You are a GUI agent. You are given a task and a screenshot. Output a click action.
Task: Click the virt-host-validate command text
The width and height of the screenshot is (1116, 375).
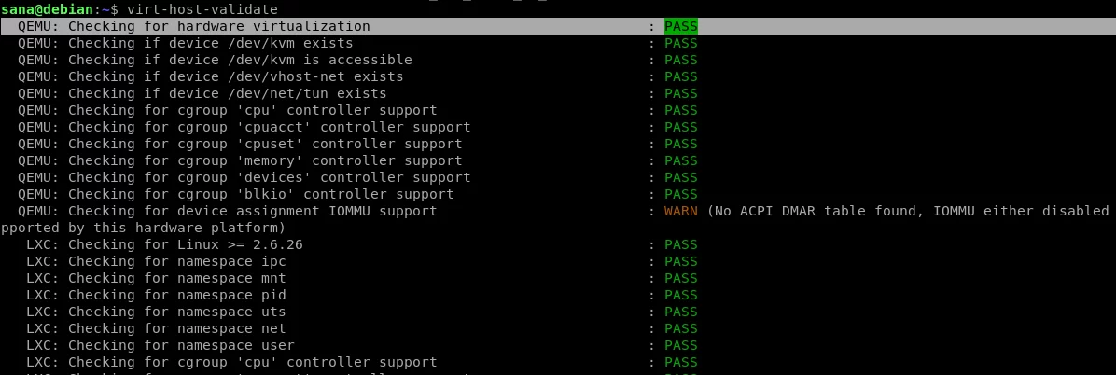pyautogui.click(x=202, y=9)
